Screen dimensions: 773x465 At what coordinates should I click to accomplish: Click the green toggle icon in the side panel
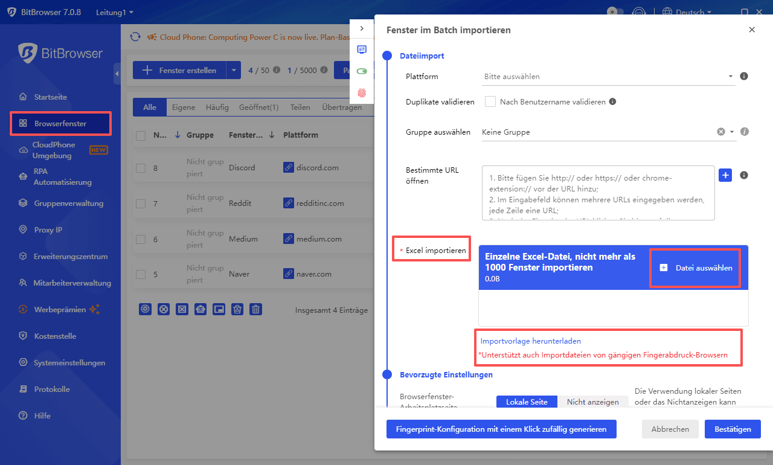(361, 71)
